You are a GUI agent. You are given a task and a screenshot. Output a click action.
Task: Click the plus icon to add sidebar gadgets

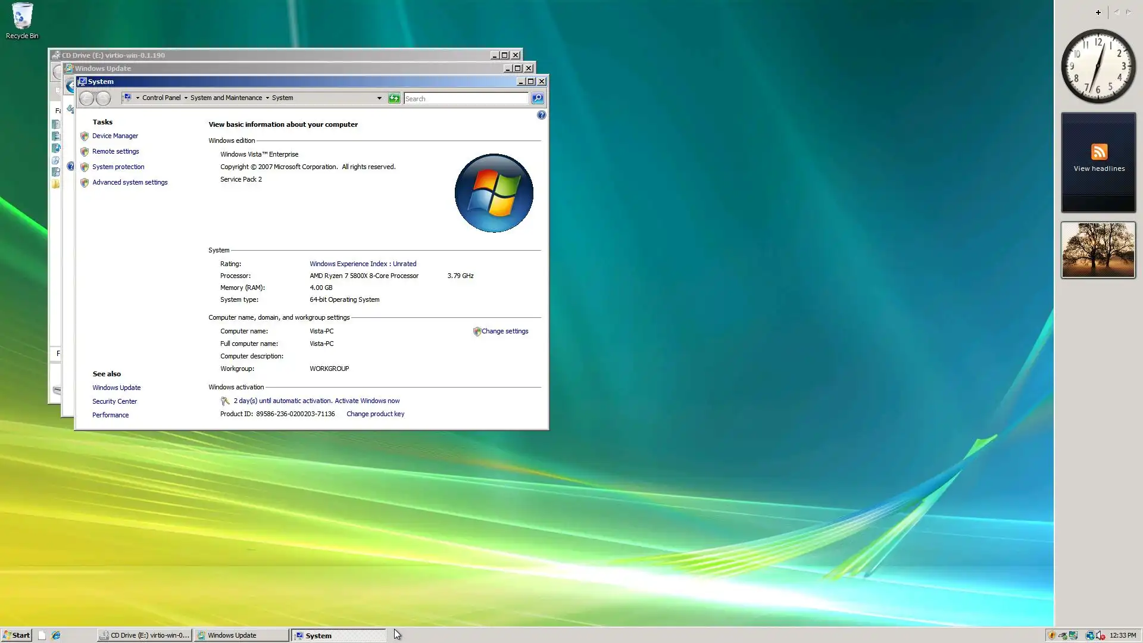pyautogui.click(x=1098, y=13)
